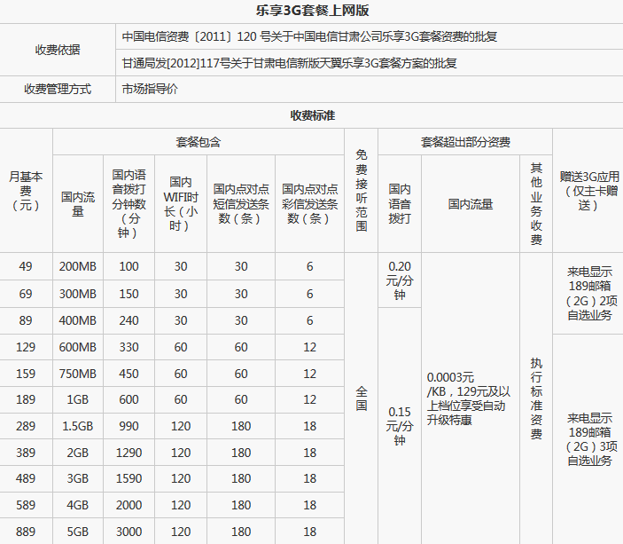Click the 3GB data cell

pos(78,478)
